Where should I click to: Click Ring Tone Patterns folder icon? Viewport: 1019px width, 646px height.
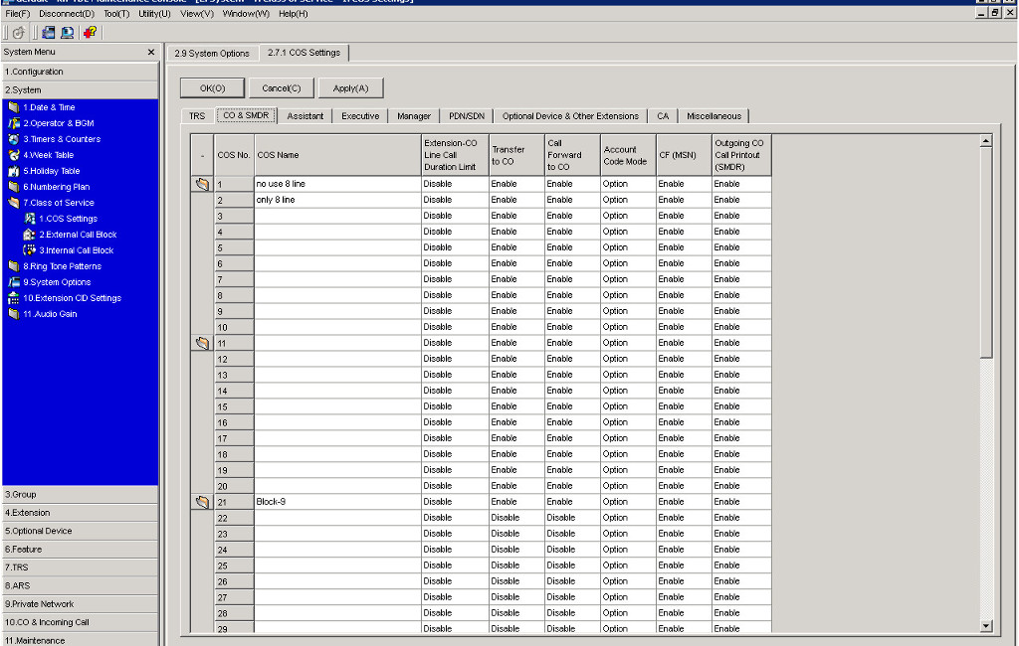[x=14, y=266]
